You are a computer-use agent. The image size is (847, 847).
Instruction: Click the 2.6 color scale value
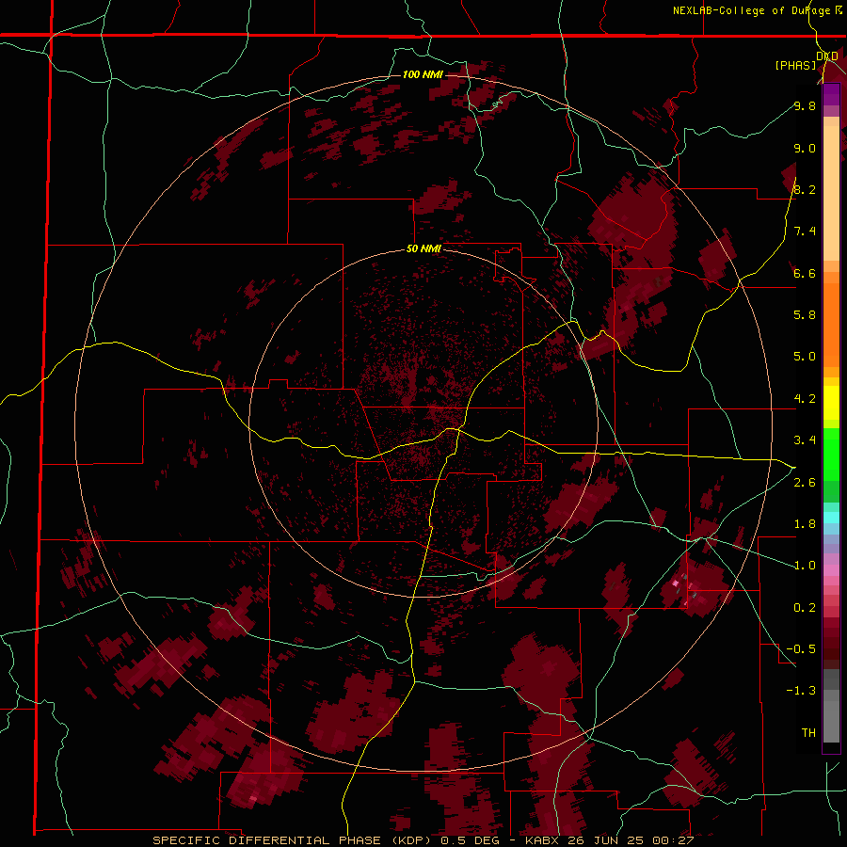805,483
